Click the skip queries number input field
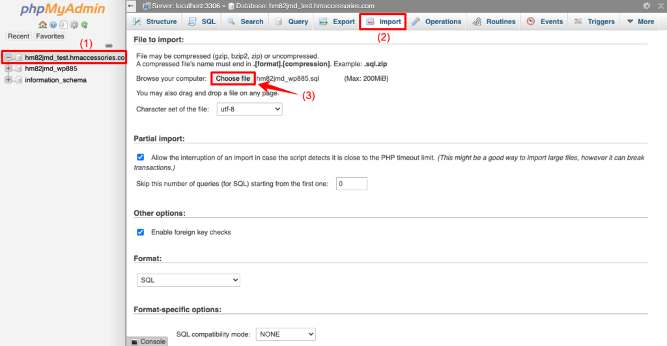The width and height of the screenshot is (667, 346). click(351, 184)
